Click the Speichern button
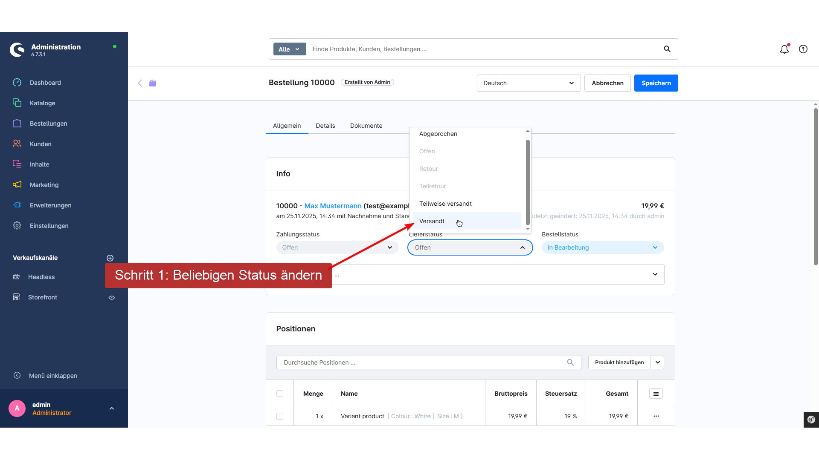Screen dimensions: 819x460 tap(656, 83)
